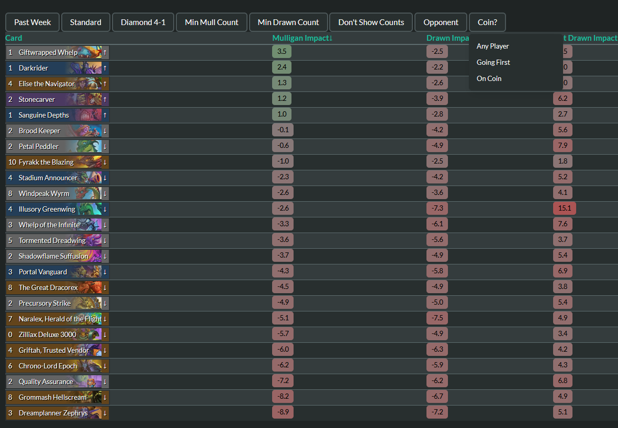Click the Great Dracorex card tile
Screen dimensions: 618x428
pos(57,287)
